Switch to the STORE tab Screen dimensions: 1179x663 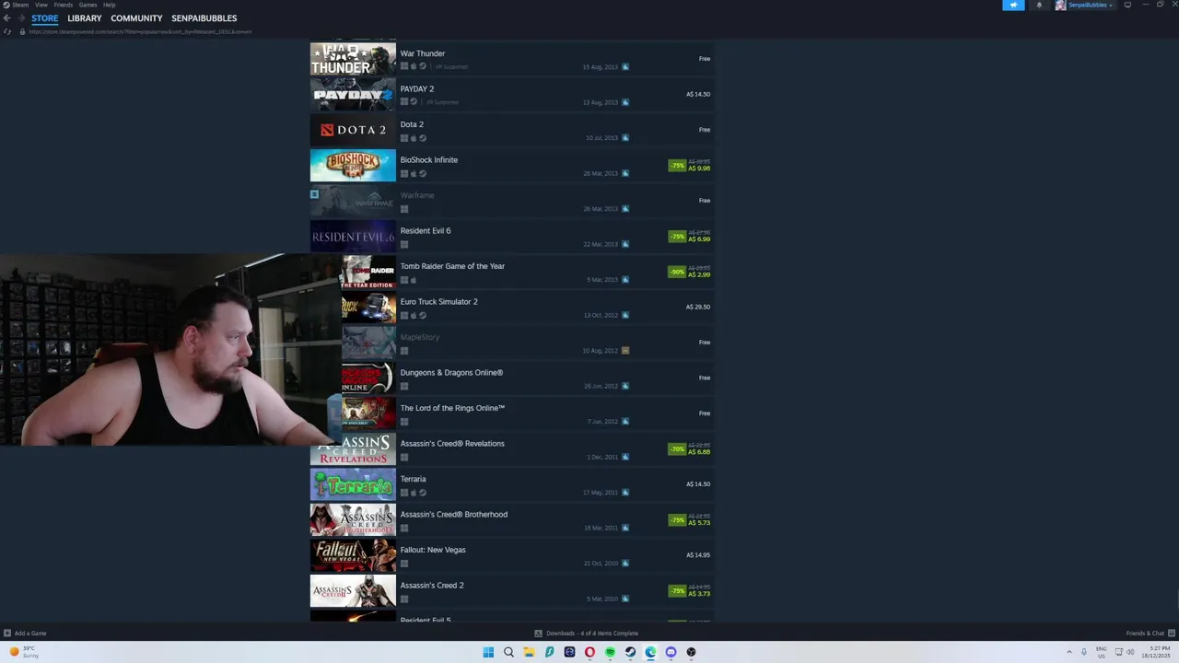[x=44, y=18]
